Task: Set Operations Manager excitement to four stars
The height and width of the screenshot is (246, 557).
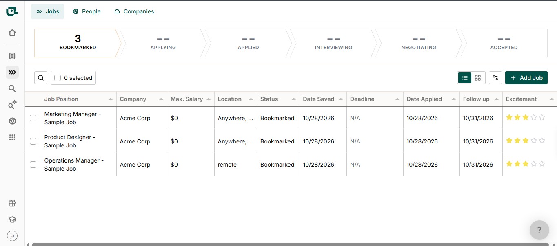Action: [534, 164]
